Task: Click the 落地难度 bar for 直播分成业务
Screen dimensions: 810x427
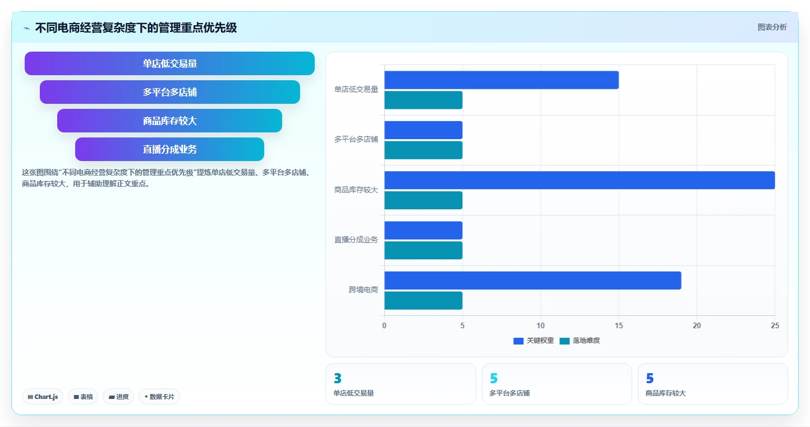Action: pyautogui.click(x=424, y=250)
